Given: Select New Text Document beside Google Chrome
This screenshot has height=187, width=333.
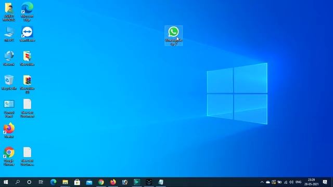Looking at the screenshot, I should (x=27, y=156).
